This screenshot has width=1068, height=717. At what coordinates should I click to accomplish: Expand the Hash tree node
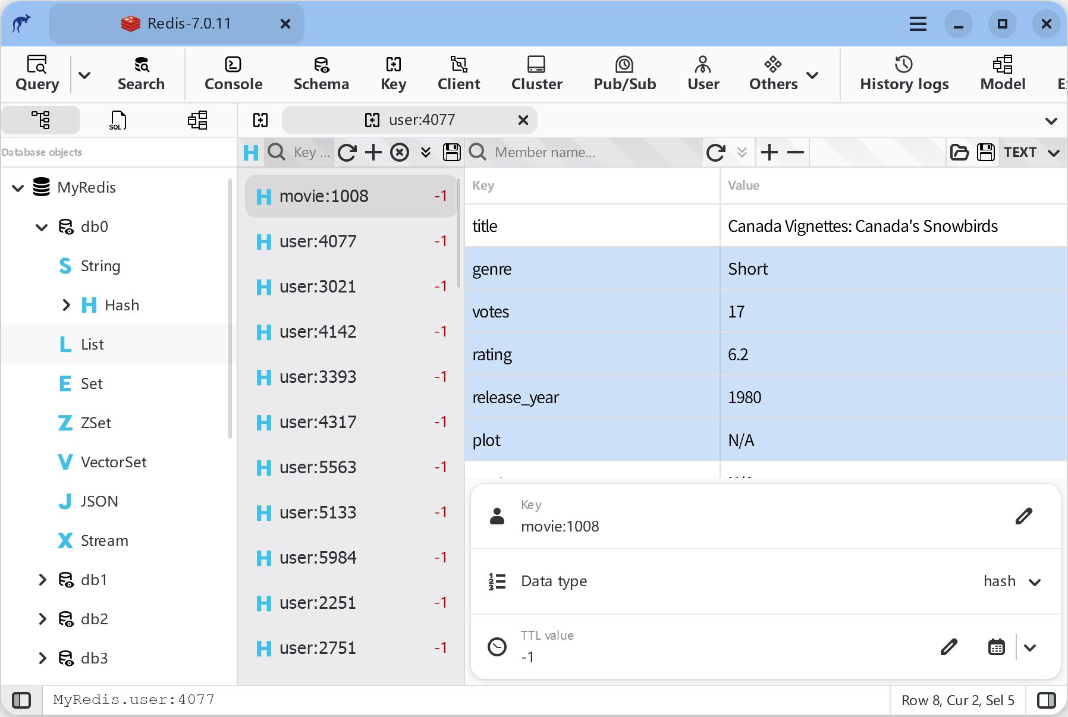66,305
